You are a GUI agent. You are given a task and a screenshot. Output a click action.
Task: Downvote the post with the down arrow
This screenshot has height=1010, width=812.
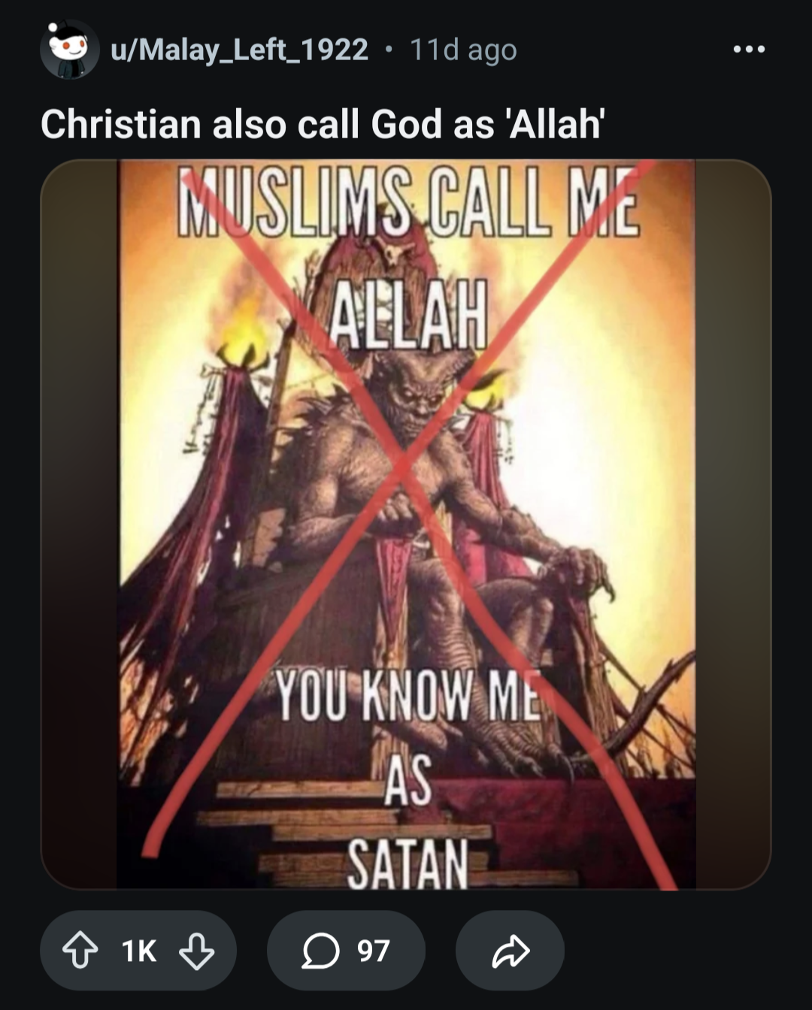[197, 951]
